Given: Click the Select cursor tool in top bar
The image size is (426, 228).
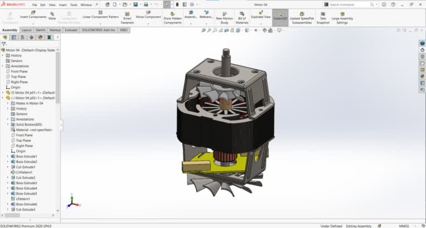Looking at the screenshot, I should pos(167,4).
